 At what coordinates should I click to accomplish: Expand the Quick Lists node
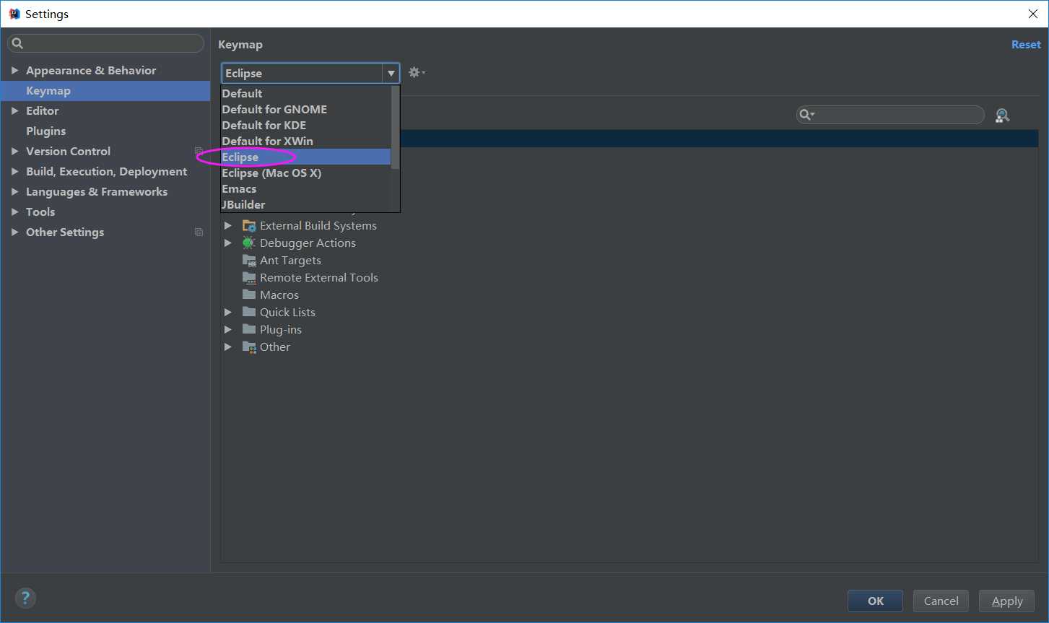tap(228, 313)
